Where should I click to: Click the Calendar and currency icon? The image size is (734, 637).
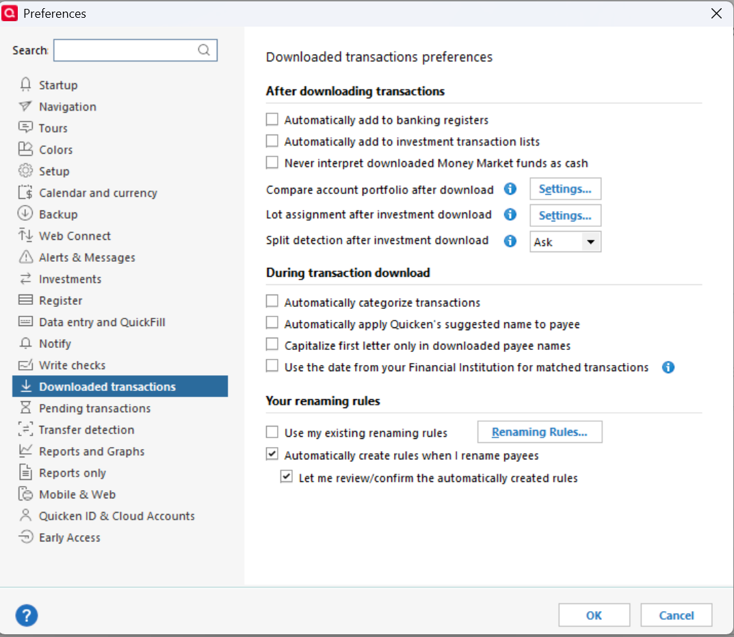(x=26, y=192)
